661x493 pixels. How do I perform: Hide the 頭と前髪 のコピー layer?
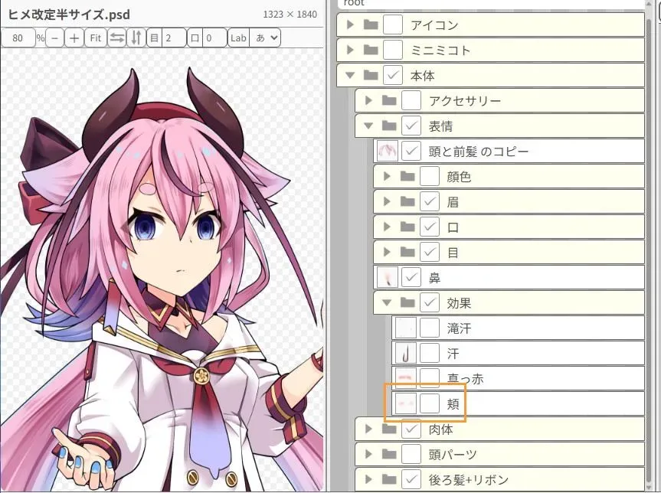click(x=411, y=152)
